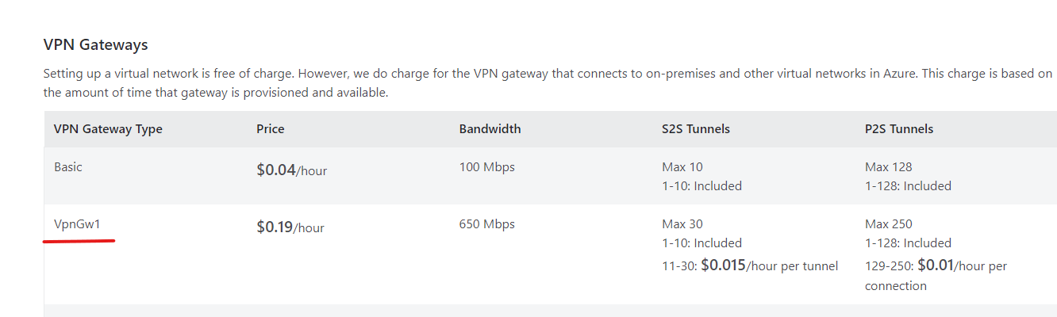Click the Max 250 P2S tunnels text
Image resolution: width=1057 pixels, height=317 pixels.
pos(889,224)
